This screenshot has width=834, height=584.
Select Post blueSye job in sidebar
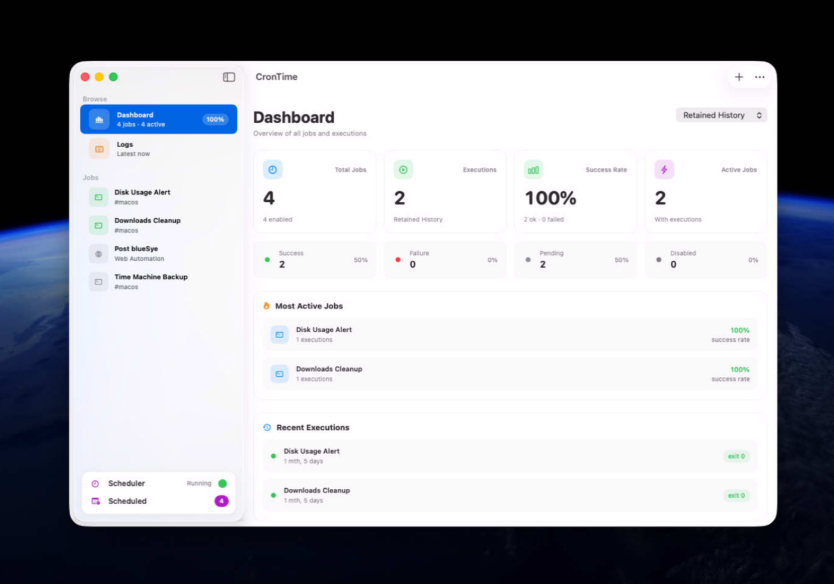[x=158, y=254]
